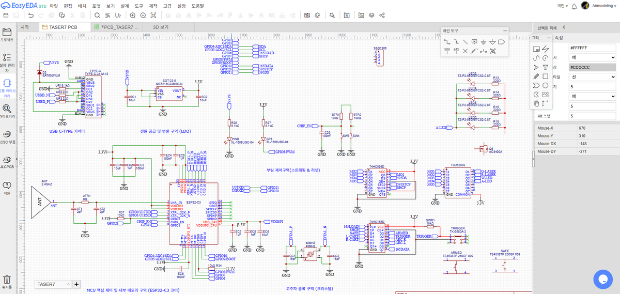
Task: Open the snap dropdown below grid size
Action: coord(592,97)
